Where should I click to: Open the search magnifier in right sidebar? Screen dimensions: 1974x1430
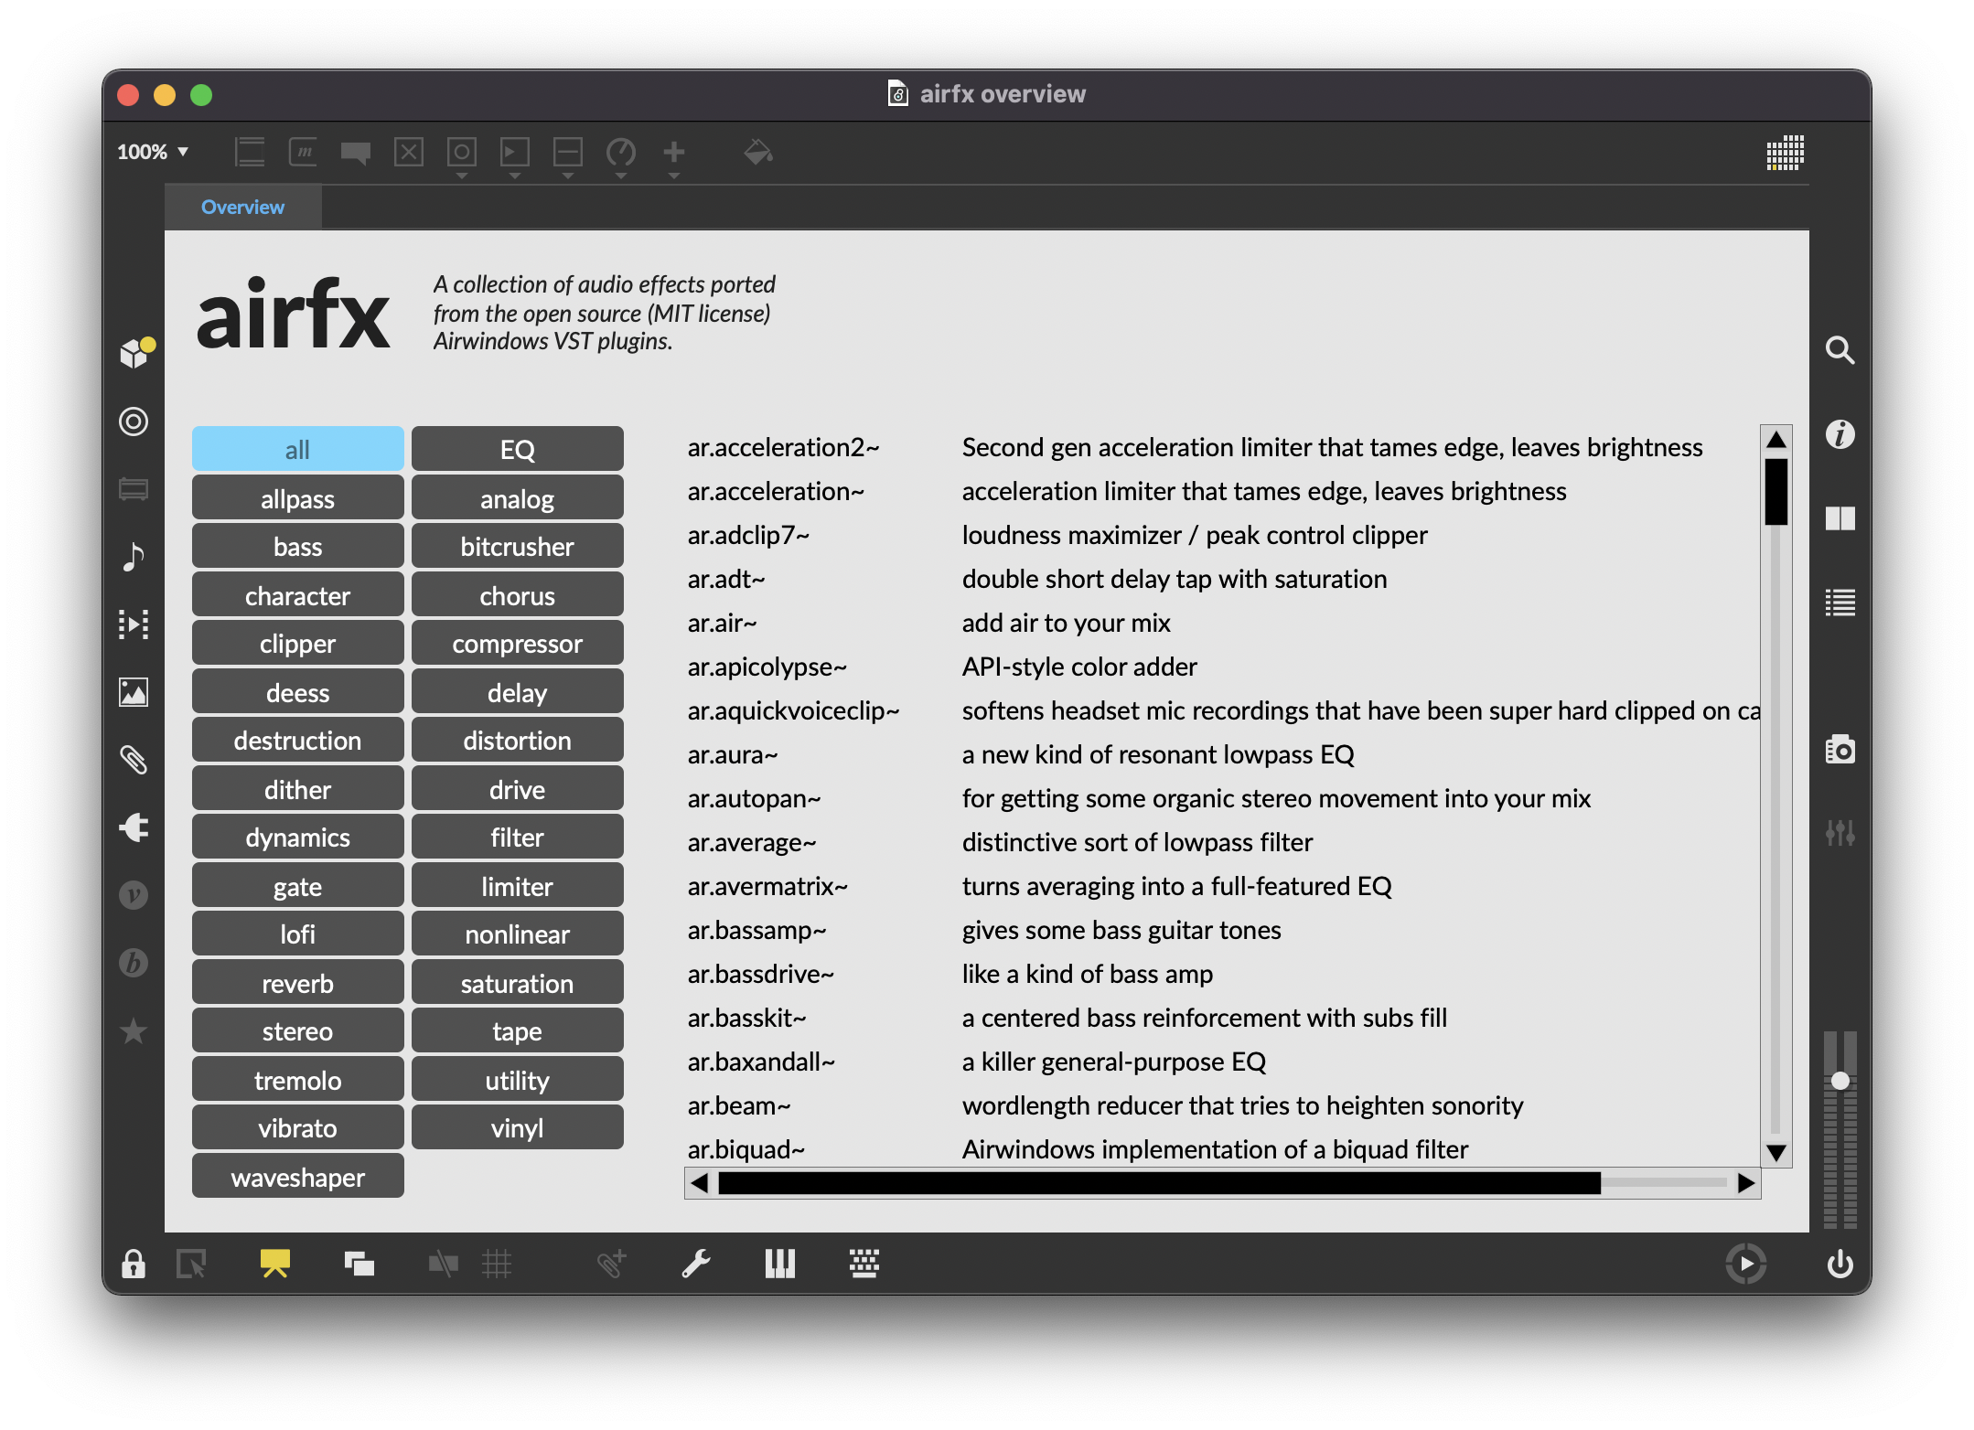1840,350
